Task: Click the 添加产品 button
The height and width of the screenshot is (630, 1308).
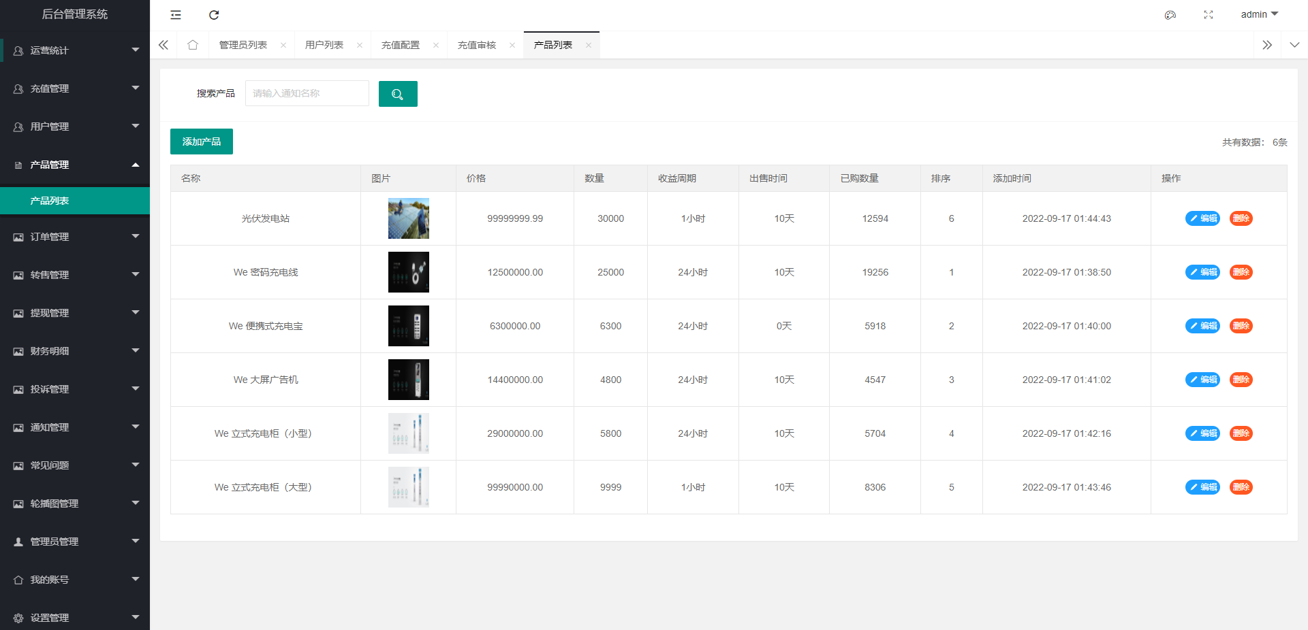Action: click(202, 142)
